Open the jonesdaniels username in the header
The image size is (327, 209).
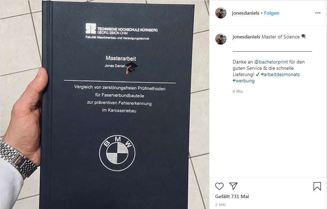[246, 13]
